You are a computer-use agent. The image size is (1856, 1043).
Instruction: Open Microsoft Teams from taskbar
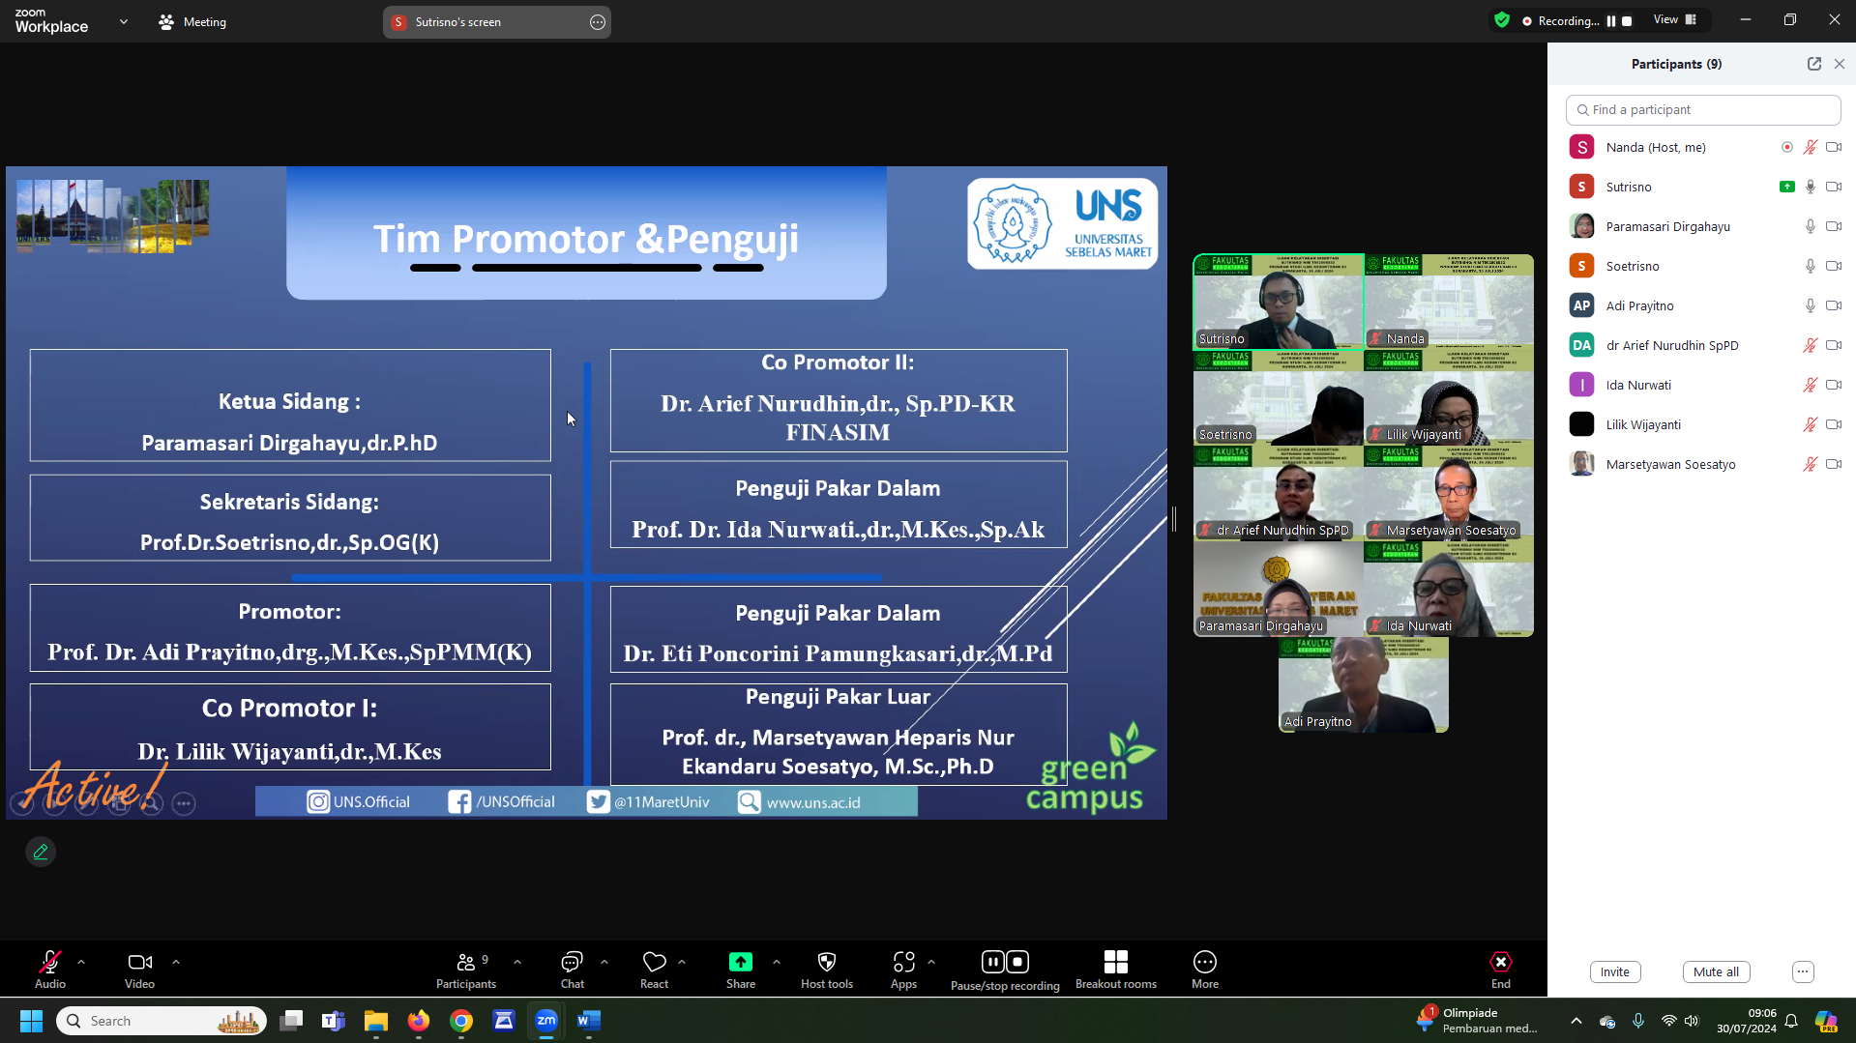pos(334,1021)
